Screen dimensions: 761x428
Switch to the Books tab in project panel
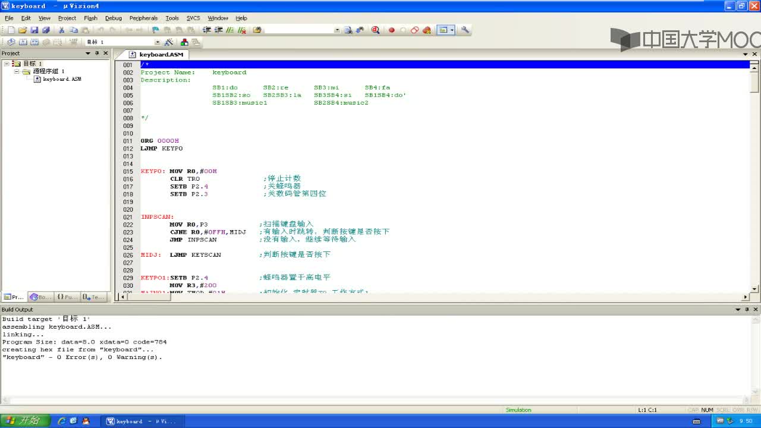click(42, 297)
